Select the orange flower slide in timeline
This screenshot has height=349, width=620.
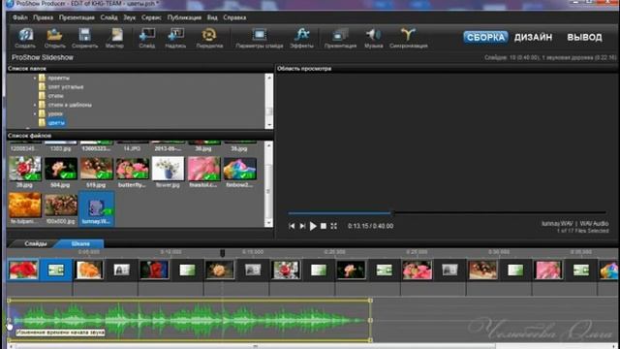coord(89,270)
